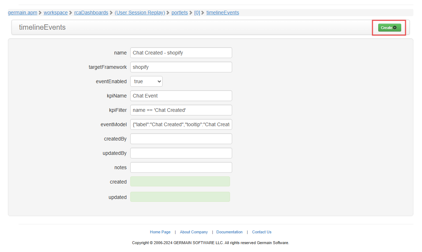Open the Home Page footer link
This screenshot has height=252, width=422.
coord(160,232)
